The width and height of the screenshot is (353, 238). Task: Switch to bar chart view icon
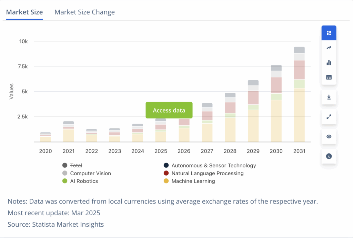(x=329, y=63)
